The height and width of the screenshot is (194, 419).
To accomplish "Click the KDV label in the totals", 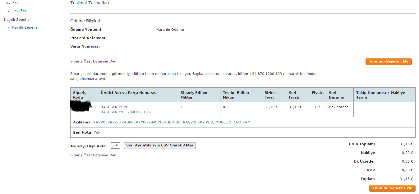I will point(371,170).
